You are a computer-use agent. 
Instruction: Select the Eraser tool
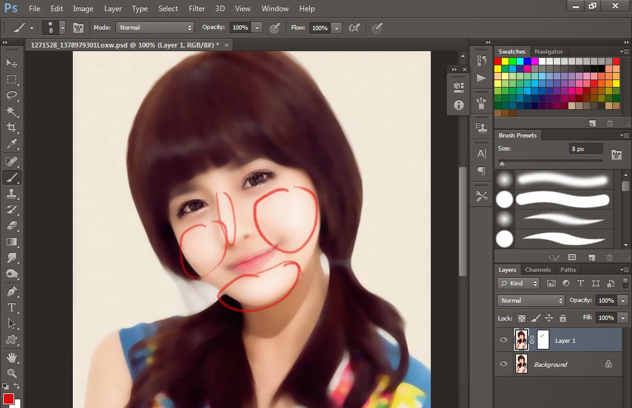12,226
